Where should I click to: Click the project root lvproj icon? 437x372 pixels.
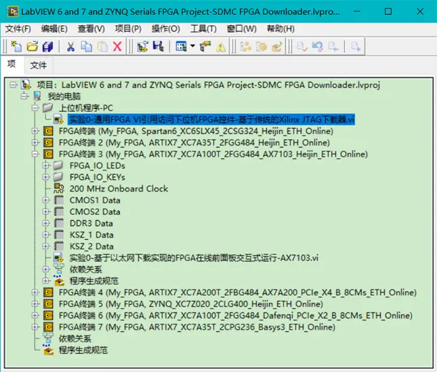point(26,85)
